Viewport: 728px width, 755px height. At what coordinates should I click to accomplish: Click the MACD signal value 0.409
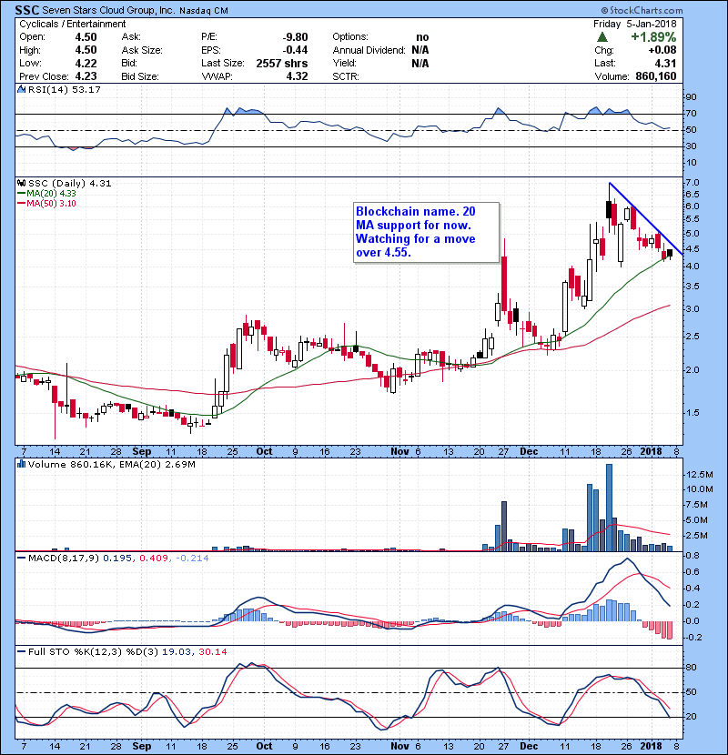point(153,558)
